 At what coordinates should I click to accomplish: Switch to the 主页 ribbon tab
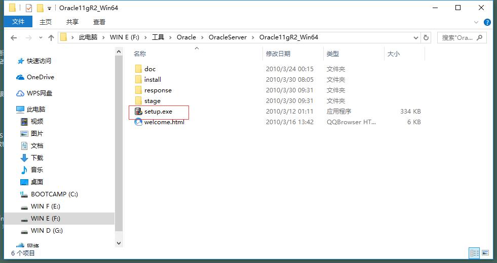[x=45, y=22]
